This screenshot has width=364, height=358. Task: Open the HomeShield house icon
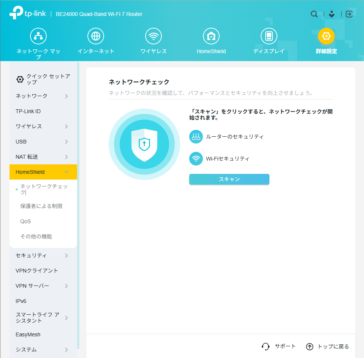(211, 36)
